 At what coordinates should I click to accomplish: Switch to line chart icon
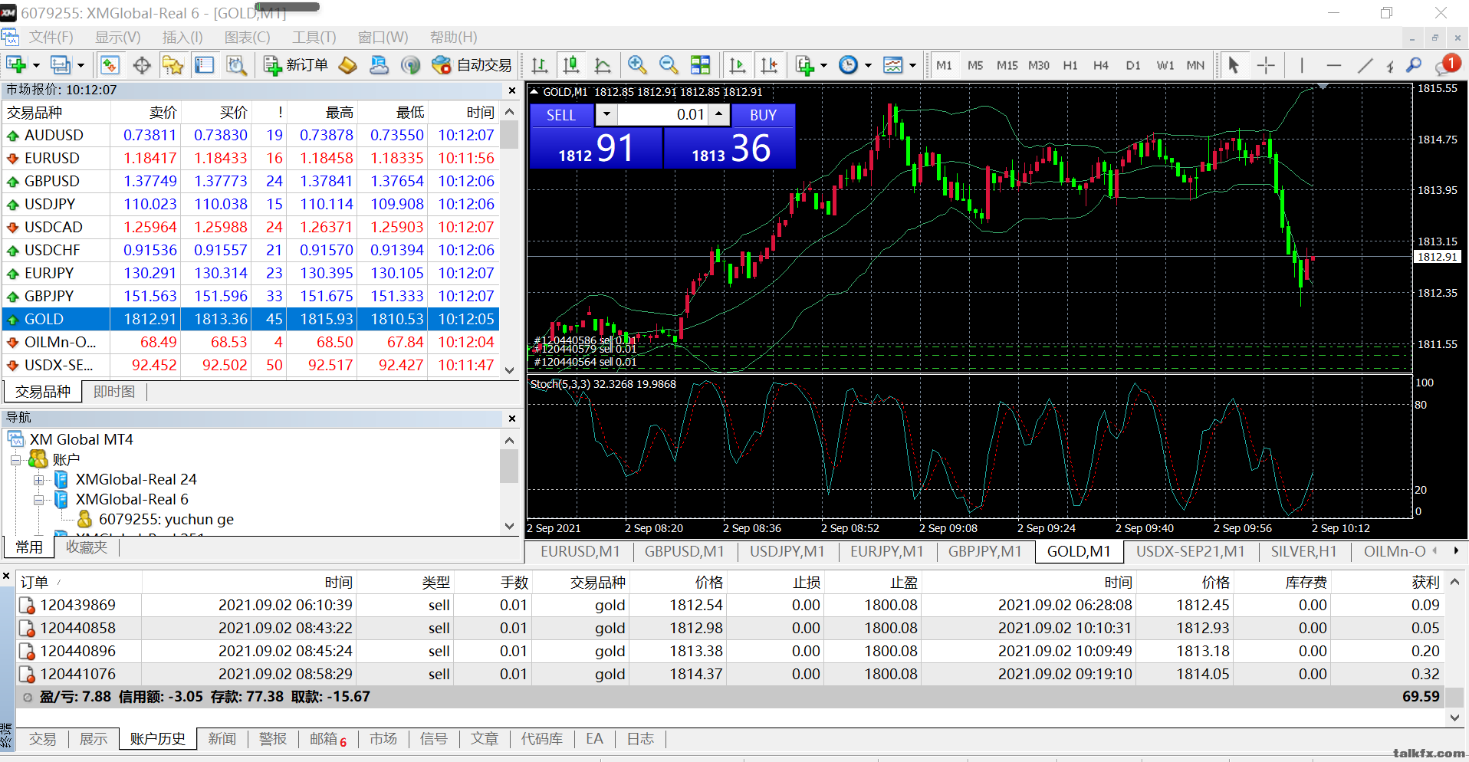[603, 65]
